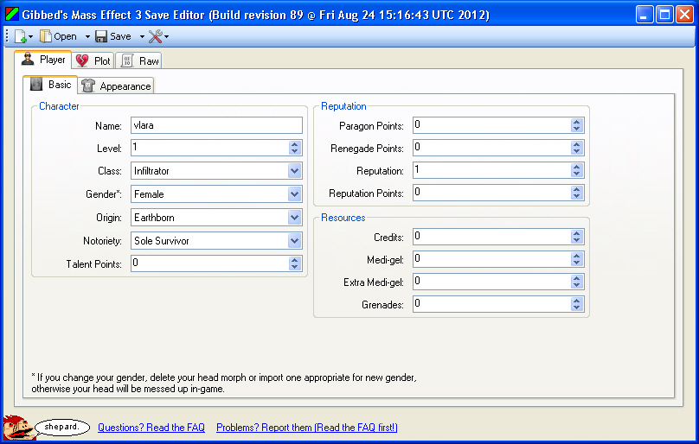This screenshot has height=444, width=699.
Task: Increase Reputation with up arrow
Action: pyautogui.click(x=577, y=167)
